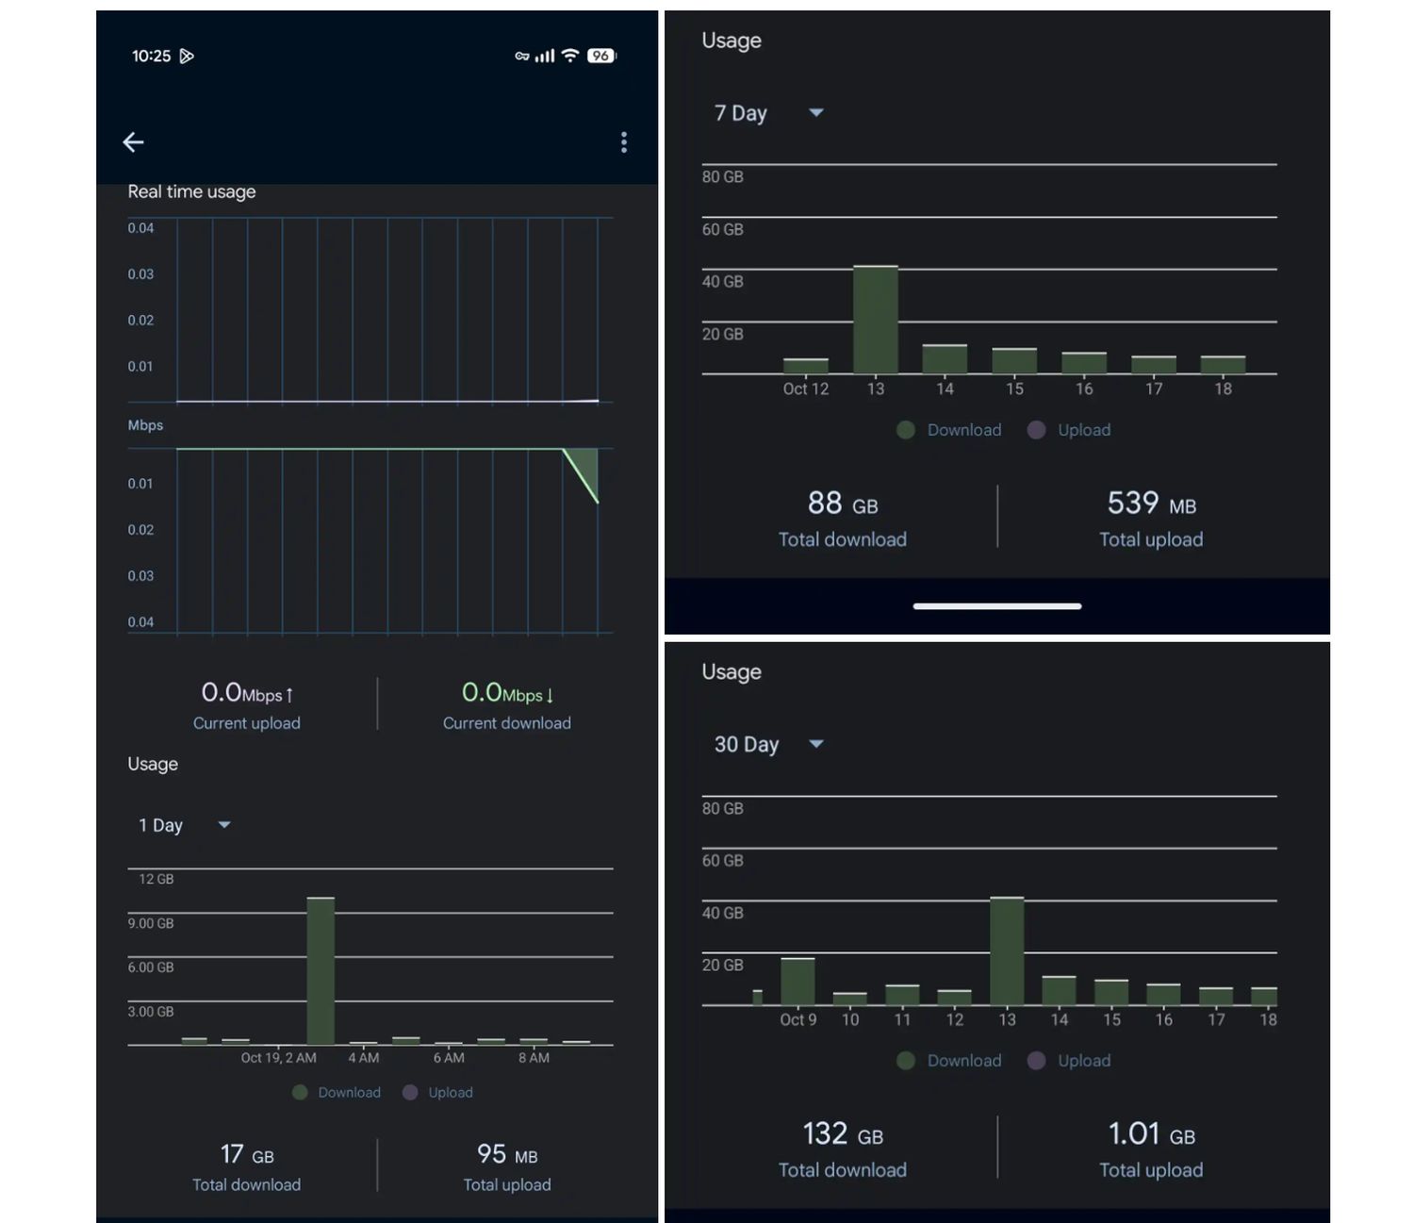Expand the 7 Day period dropdown
The image size is (1414, 1223).
tap(768, 113)
